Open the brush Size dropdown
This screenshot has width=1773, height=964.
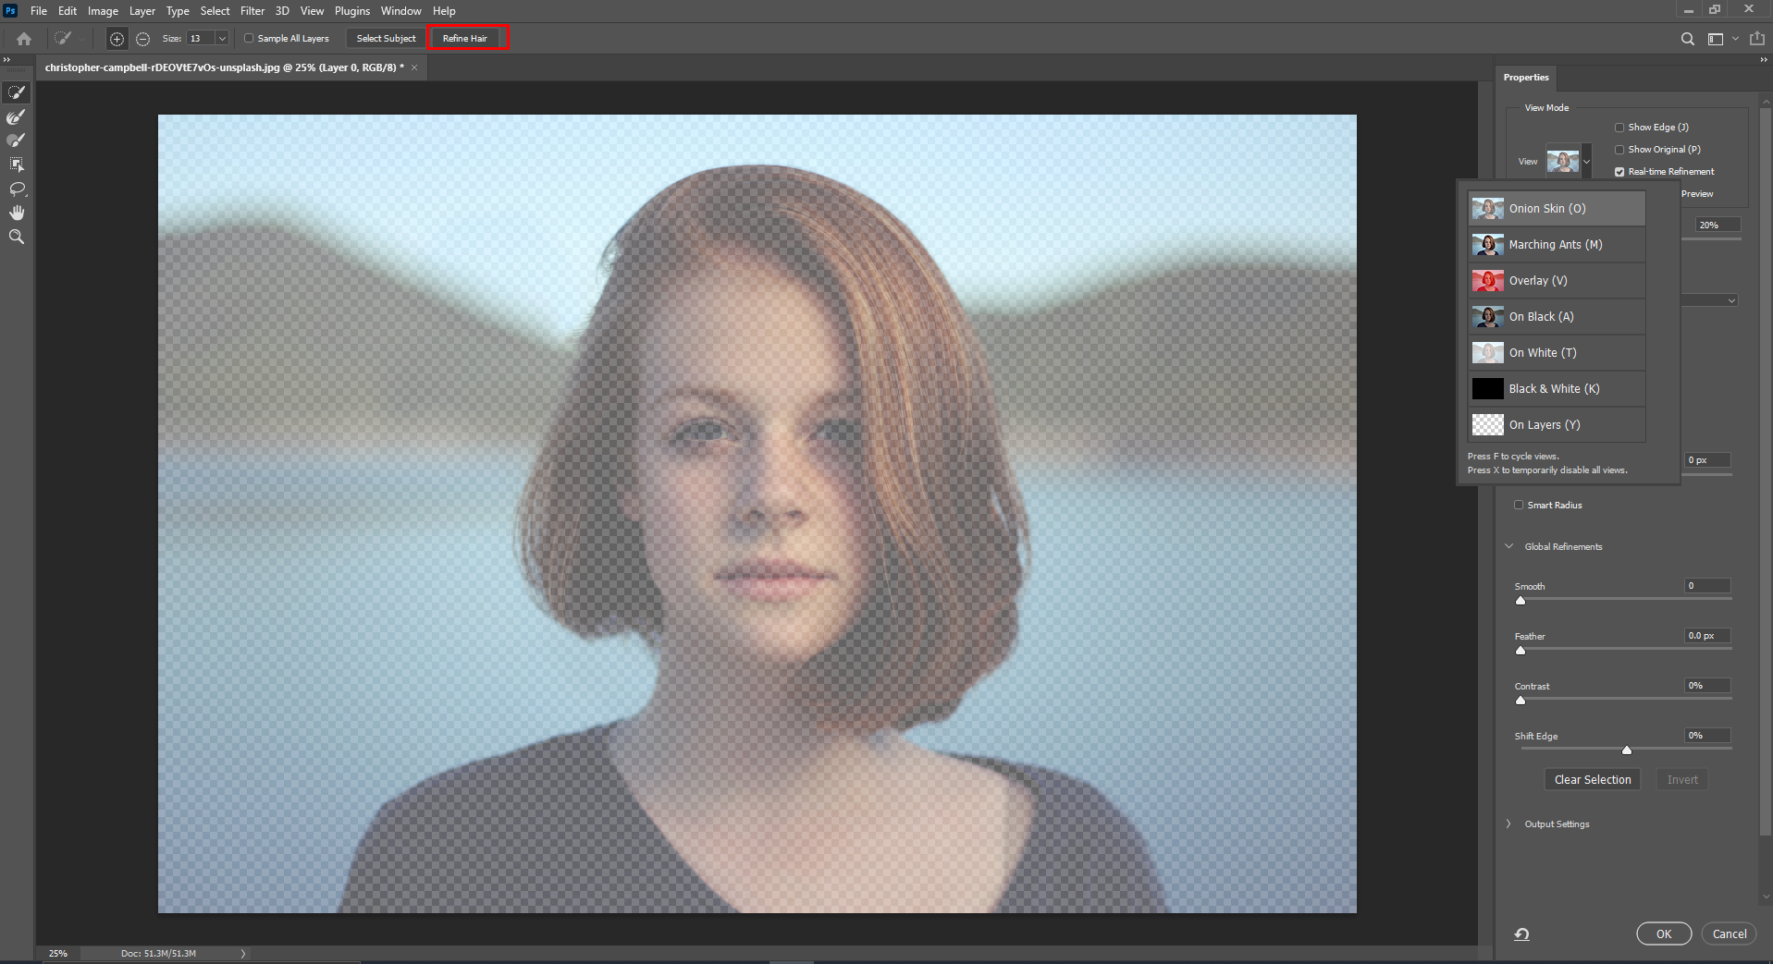pyautogui.click(x=221, y=38)
